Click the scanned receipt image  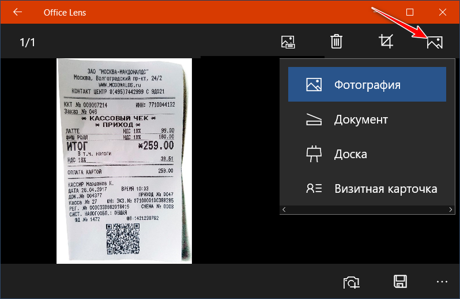click(124, 160)
